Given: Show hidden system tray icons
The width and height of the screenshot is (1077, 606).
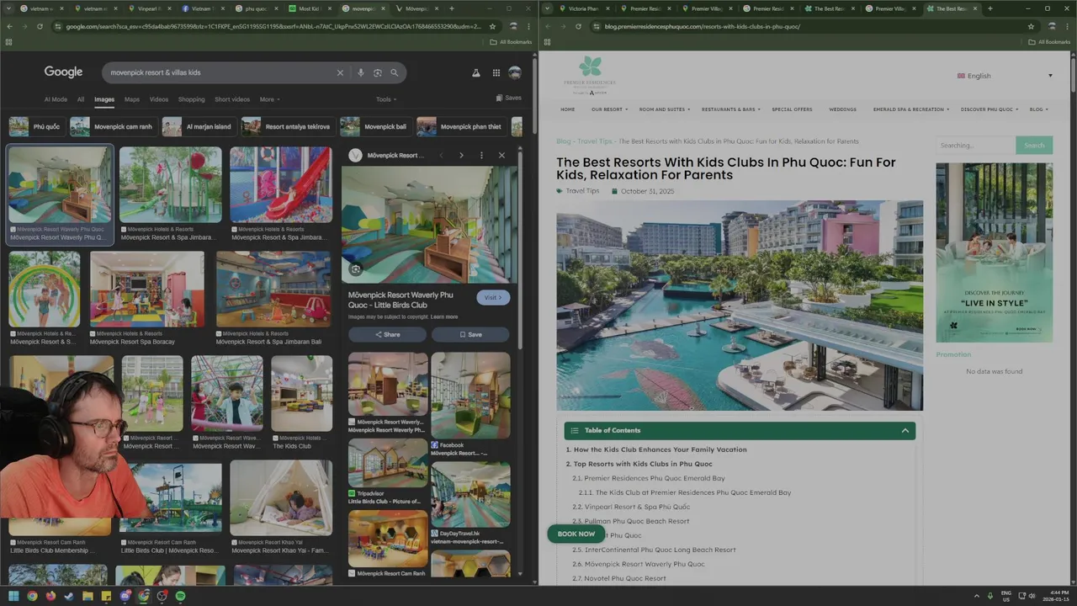Looking at the screenshot, I should click(977, 596).
